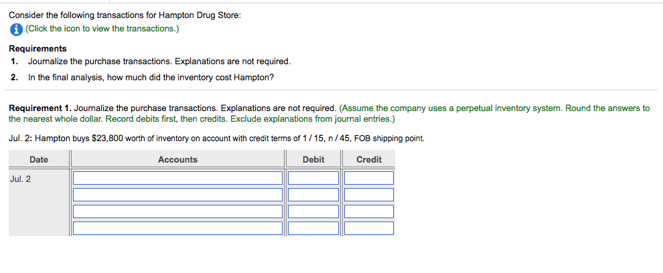
Task: Click first row Credit input field
Action: pyautogui.click(x=369, y=178)
